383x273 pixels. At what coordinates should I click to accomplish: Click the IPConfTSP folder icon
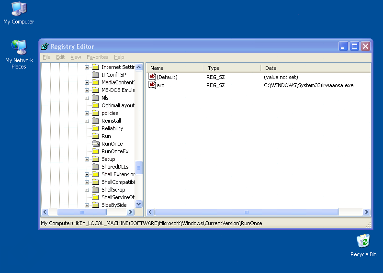95,75
